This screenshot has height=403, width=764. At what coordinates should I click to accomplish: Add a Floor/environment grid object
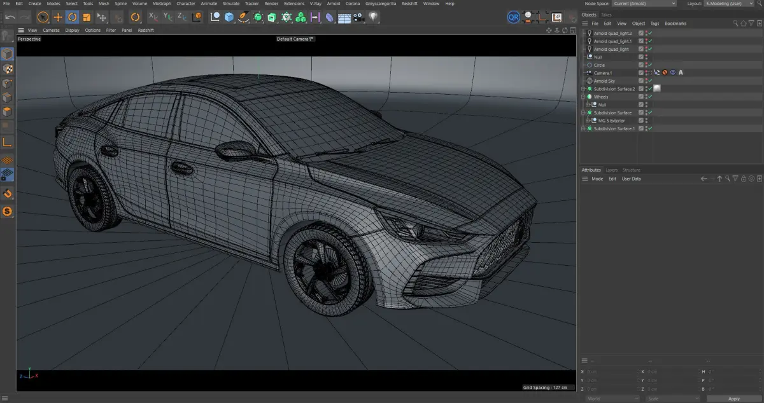[344, 17]
